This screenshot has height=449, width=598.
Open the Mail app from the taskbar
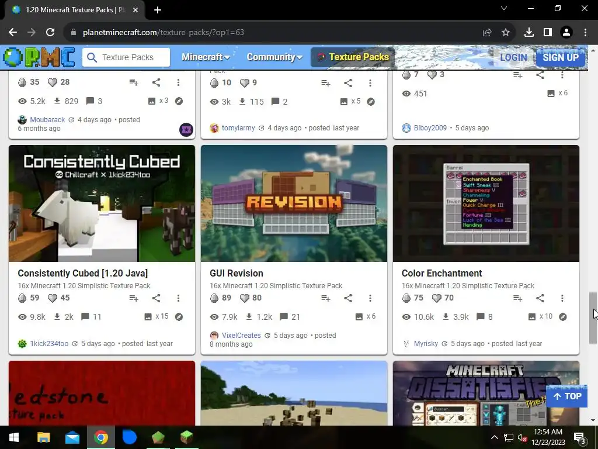pos(72,437)
